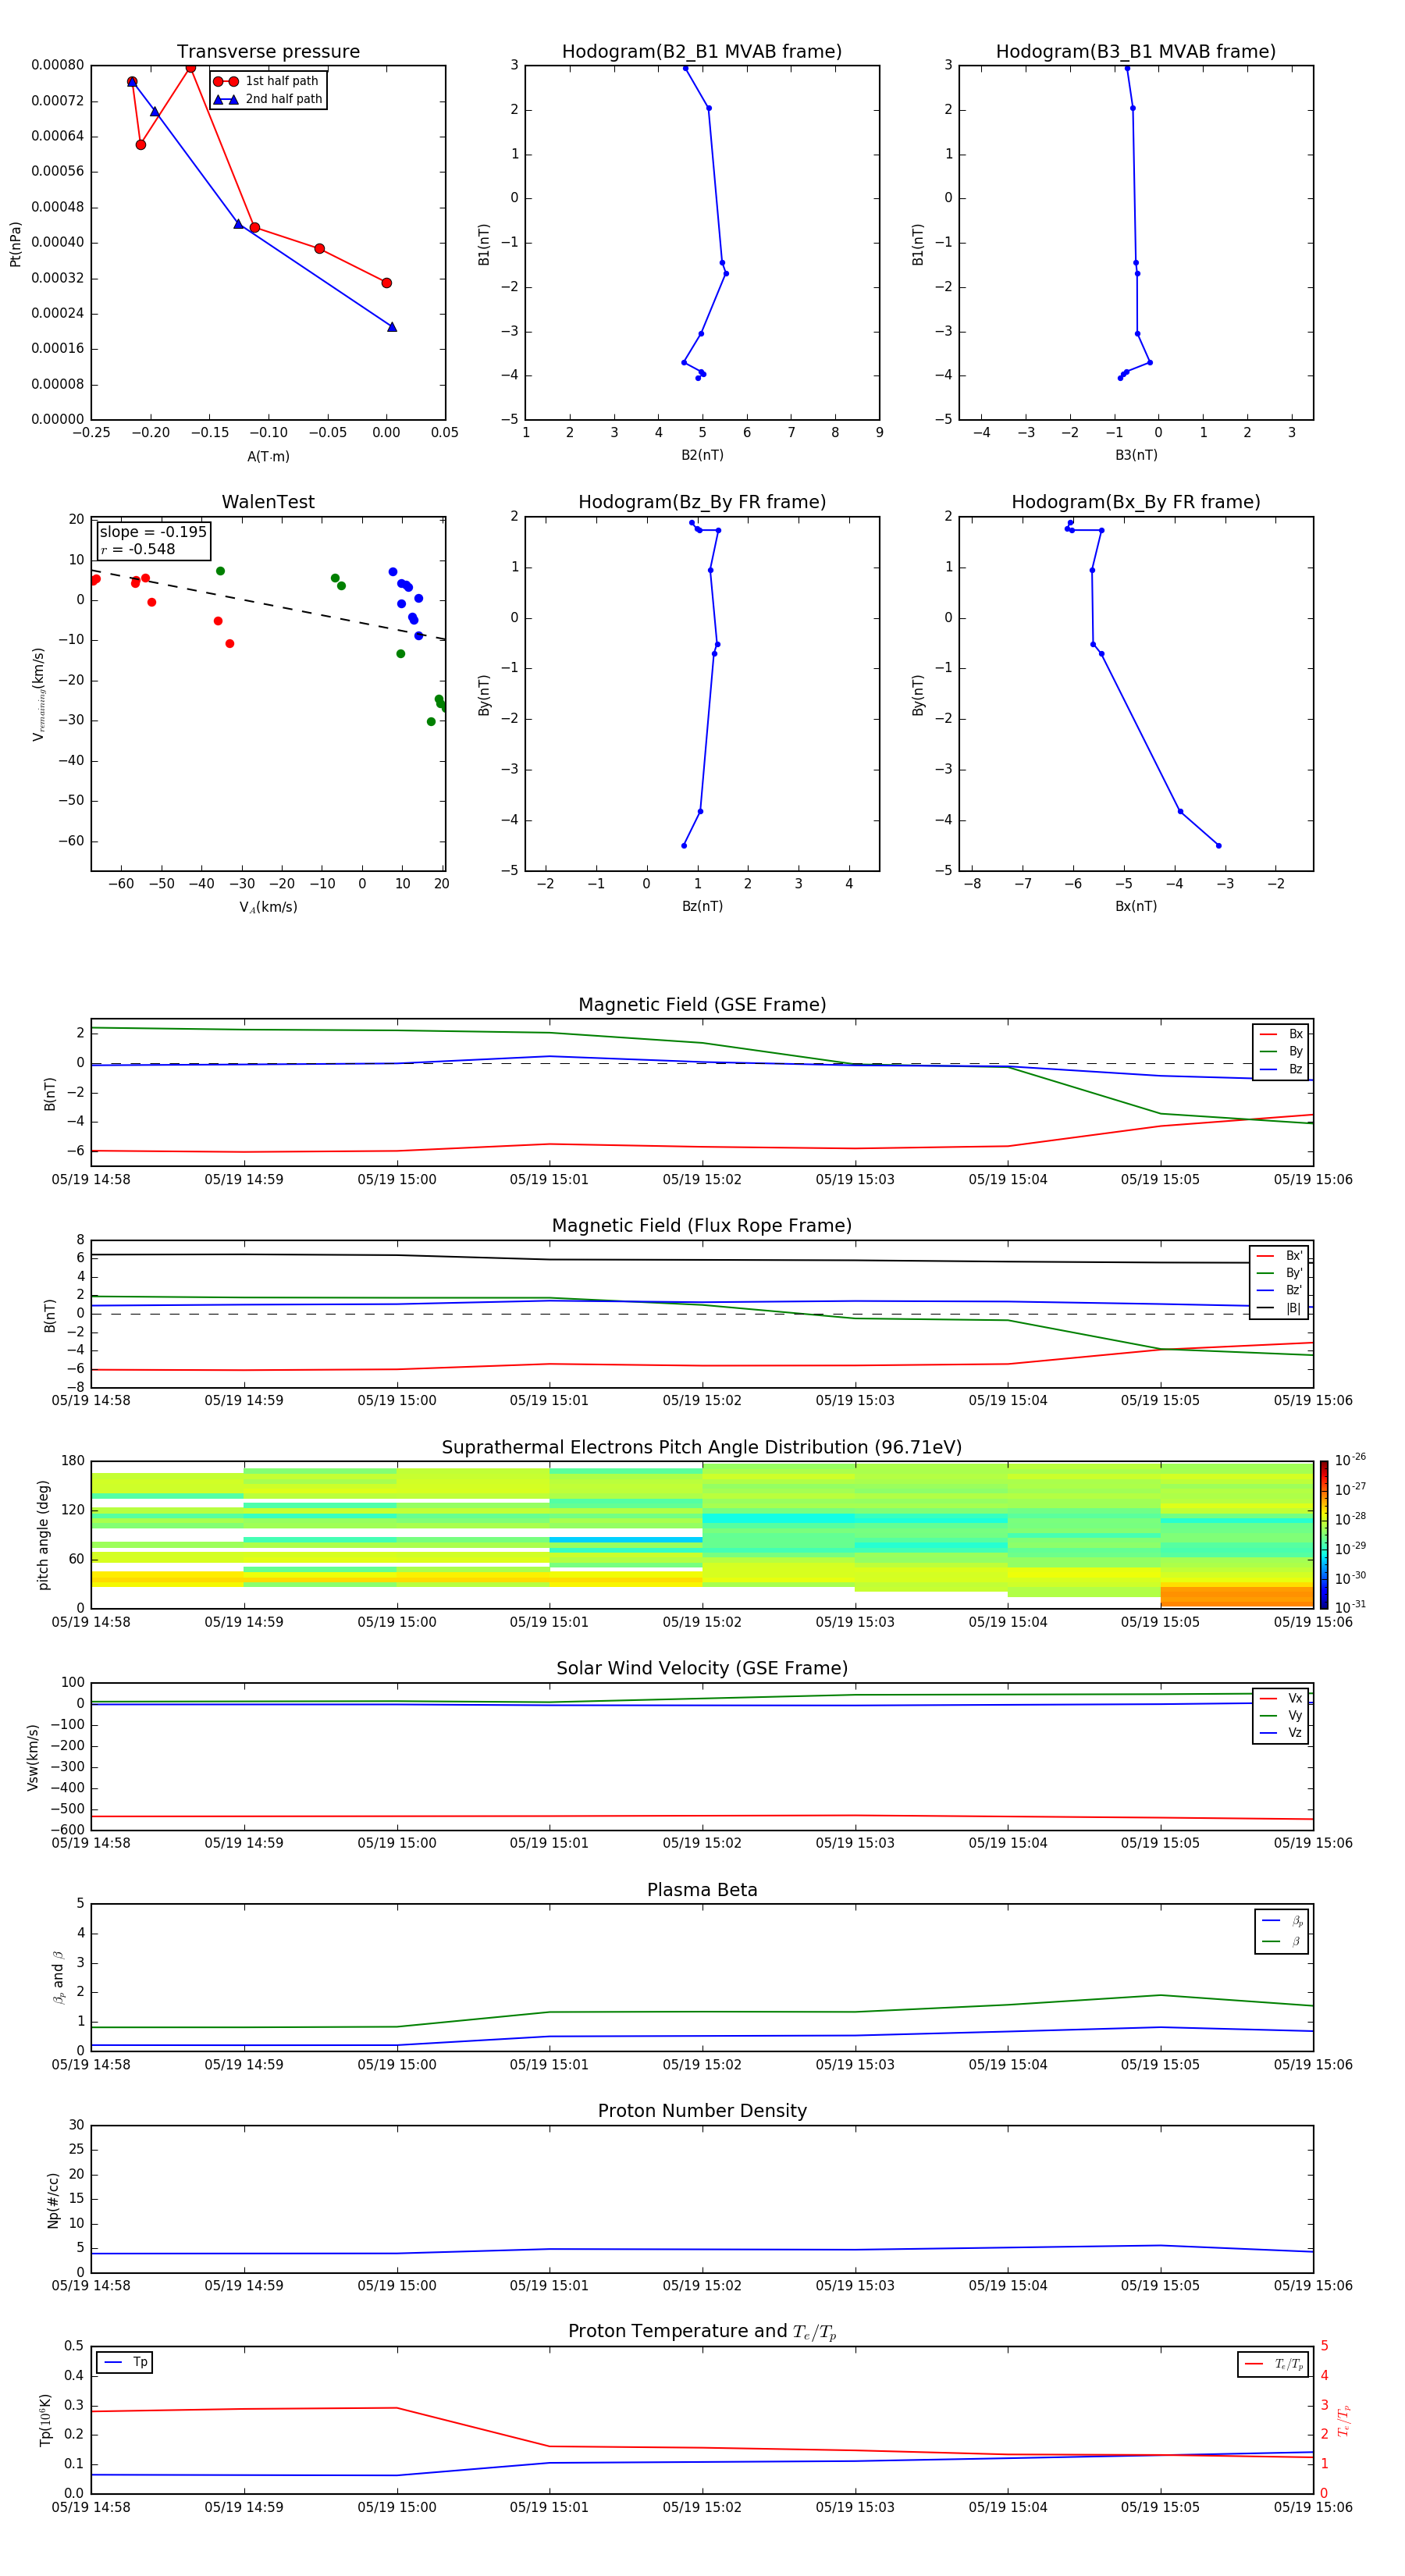Click the "Tp(10⁶K)" y-axis label
Image resolution: width=1405 pixels, height=2576 pixels.
tap(45, 2420)
